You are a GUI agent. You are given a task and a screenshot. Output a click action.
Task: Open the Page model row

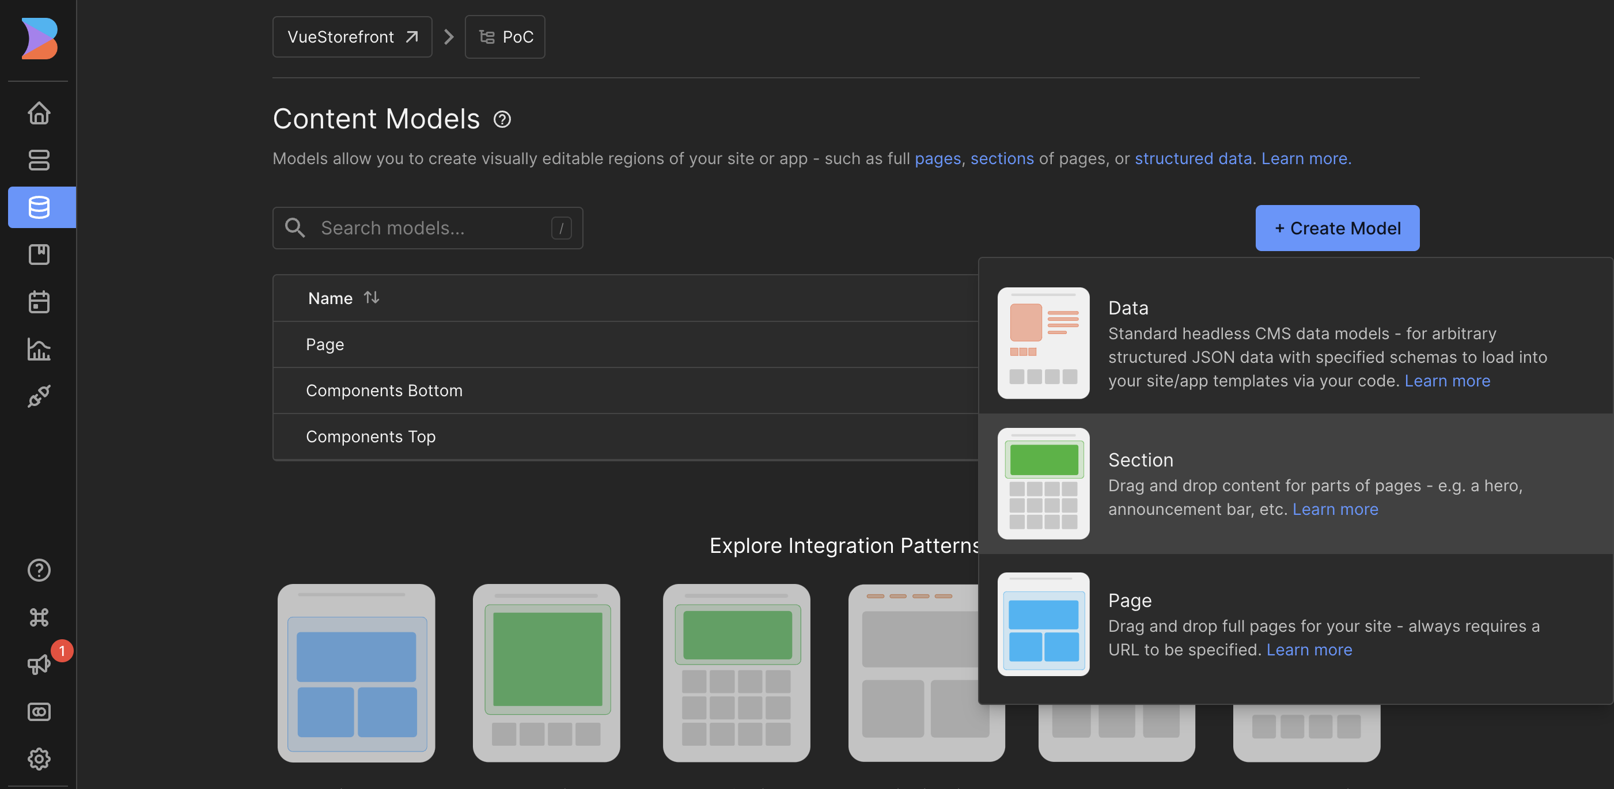[x=626, y=344]
